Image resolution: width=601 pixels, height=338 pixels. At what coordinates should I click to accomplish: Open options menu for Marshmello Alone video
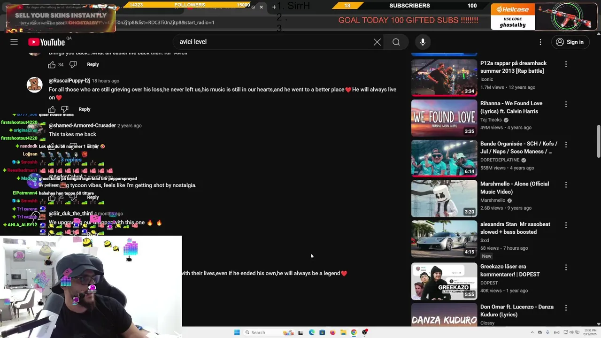click(566, 185)
